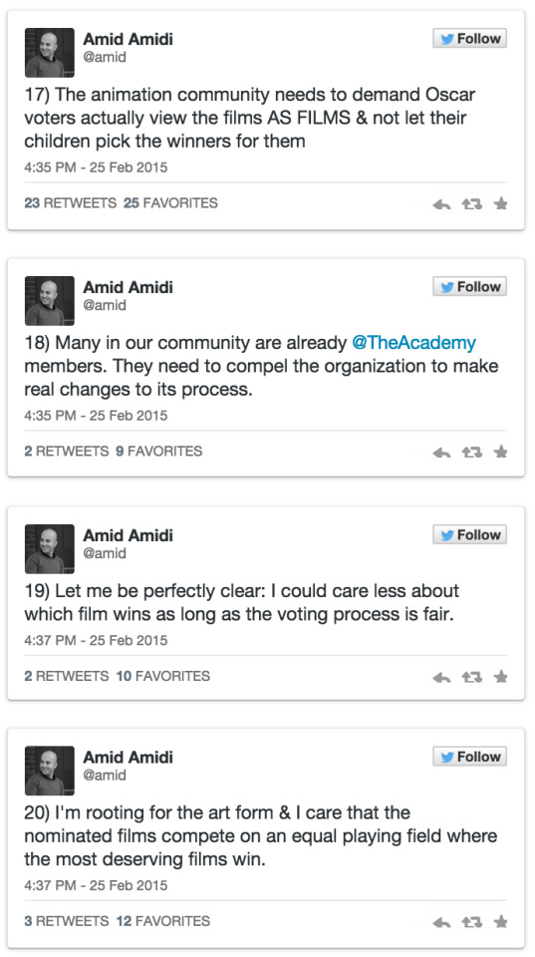Retweet tweet 18 about Academy members

point(471,453)
